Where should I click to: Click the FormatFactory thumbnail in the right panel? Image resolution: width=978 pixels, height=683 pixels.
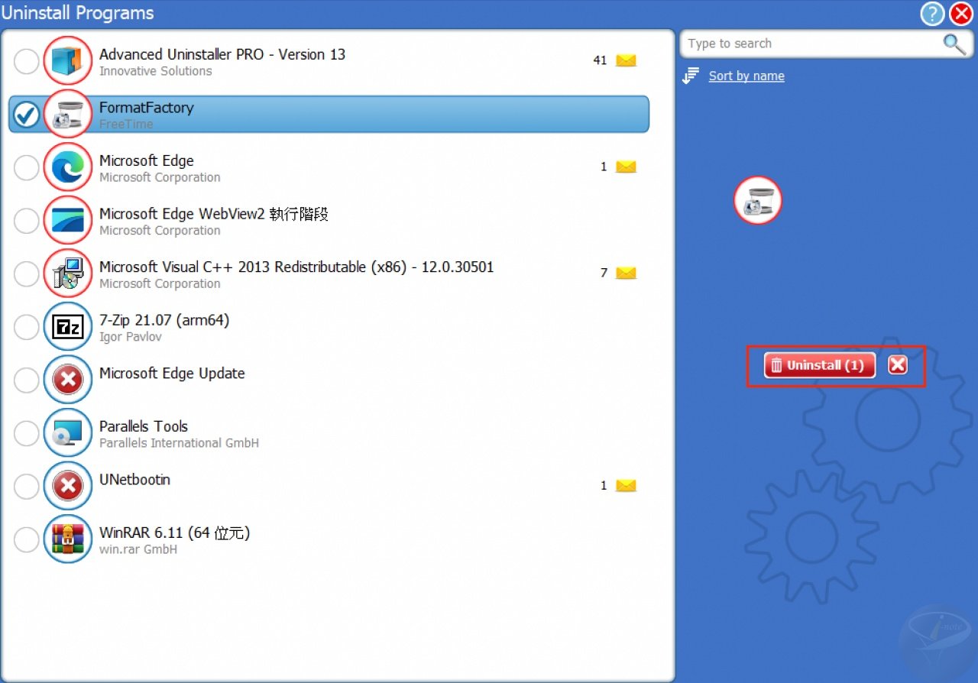point(757,201)
